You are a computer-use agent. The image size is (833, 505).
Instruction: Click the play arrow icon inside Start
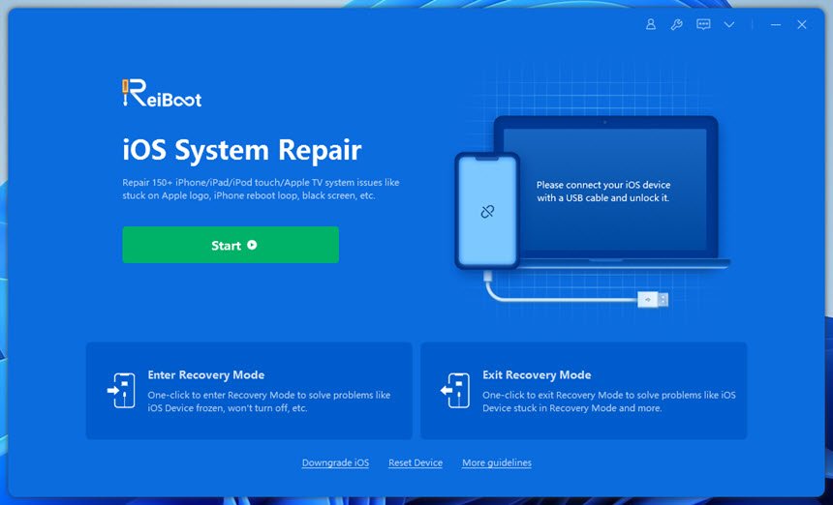point(253,245)
